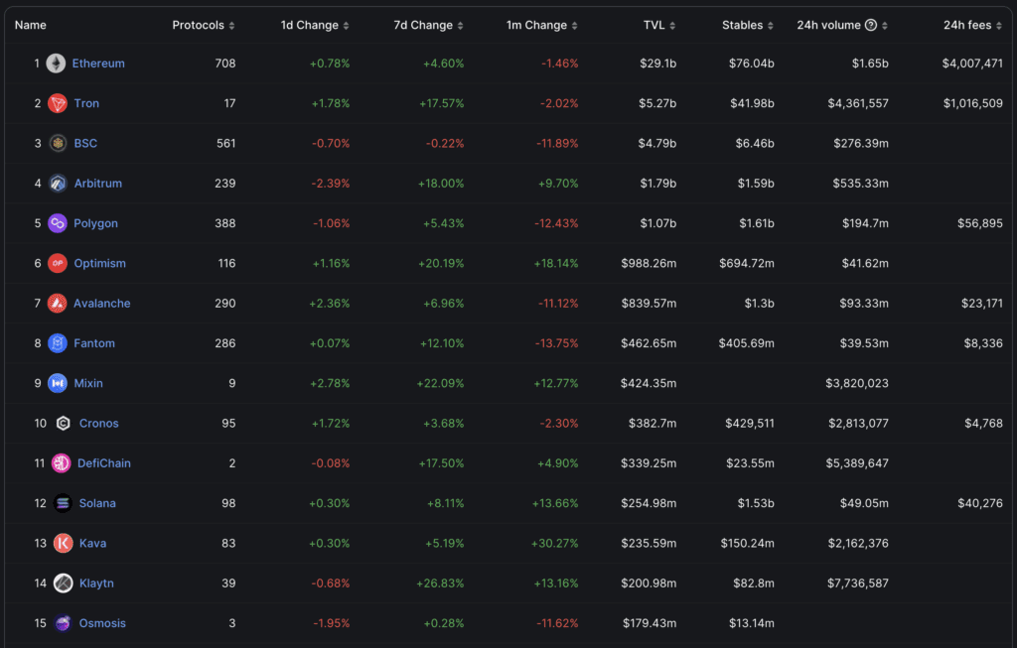The height and width of the screenshot is (648, 1017).
Task: Open the Polygon chain link
Action: pos(96,223)
